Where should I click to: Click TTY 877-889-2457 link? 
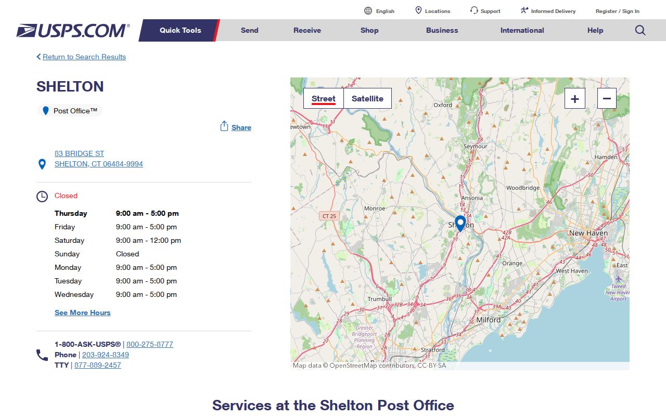click(x=98, y=365)
